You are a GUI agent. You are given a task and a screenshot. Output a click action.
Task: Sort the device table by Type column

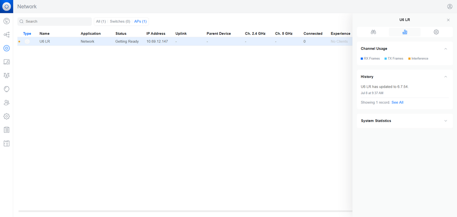click(x=27, y=33)
